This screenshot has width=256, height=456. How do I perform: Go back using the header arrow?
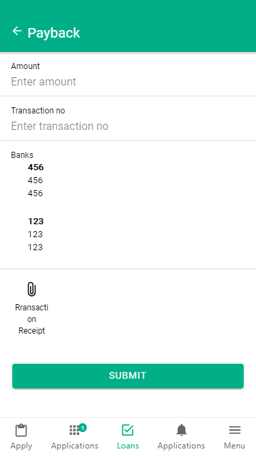17,31
